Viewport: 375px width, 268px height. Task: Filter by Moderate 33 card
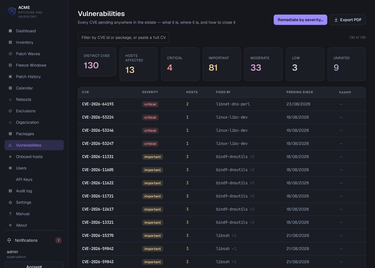coord(263,64)
